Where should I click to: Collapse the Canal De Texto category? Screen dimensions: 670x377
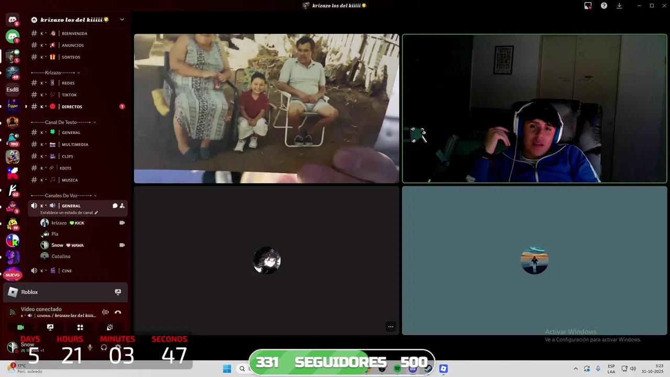click(63, 122)
